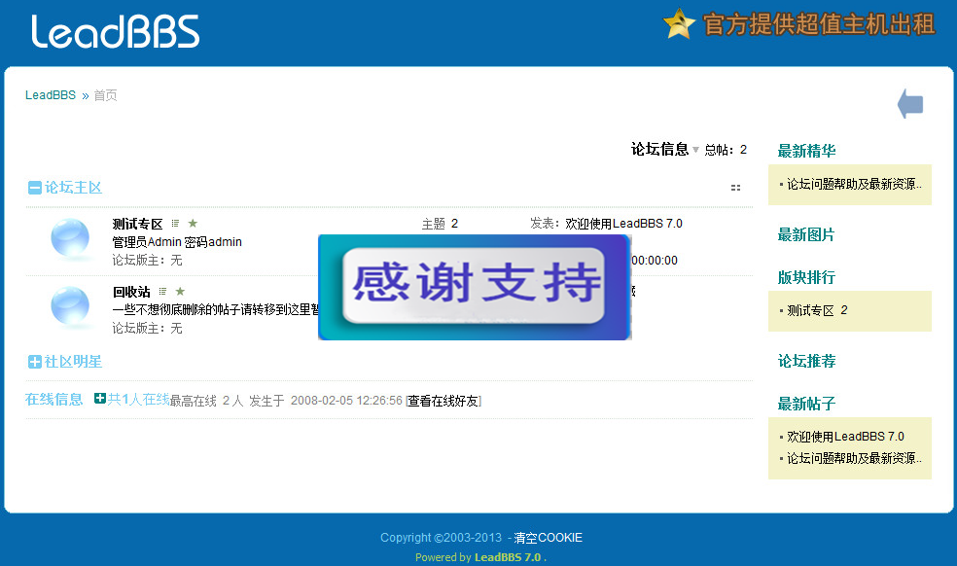
Task: Click the 在线信息 heading
Action: coord(53,400)
